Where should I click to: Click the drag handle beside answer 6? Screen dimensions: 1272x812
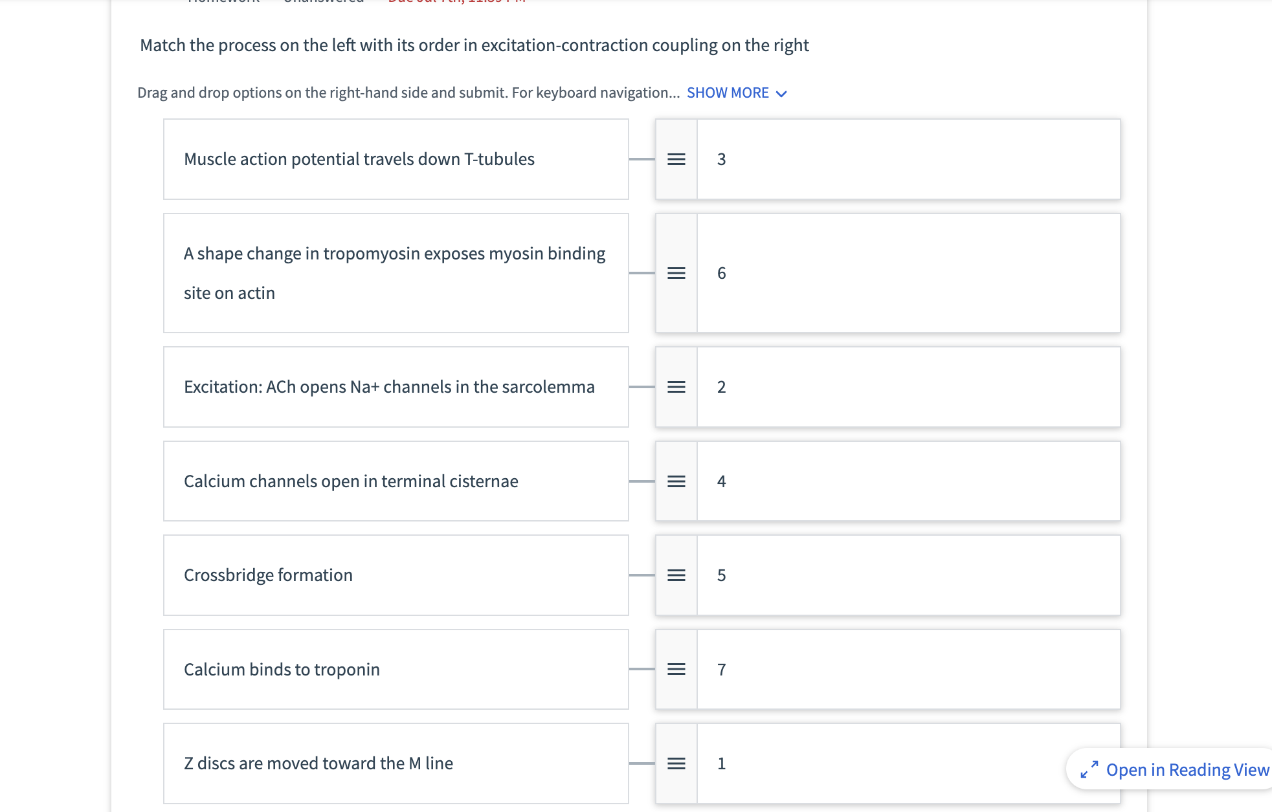[x=676, y=273]
